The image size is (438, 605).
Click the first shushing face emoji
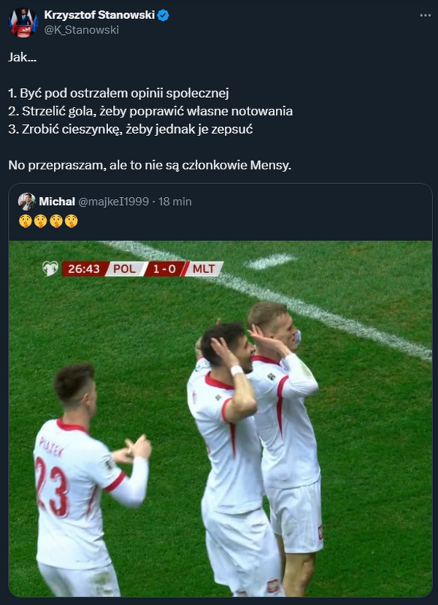26,221
